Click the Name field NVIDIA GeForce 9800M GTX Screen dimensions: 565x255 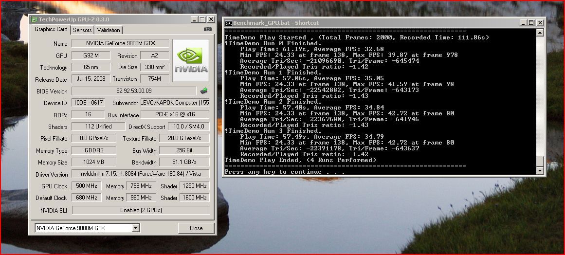[120, 43]
